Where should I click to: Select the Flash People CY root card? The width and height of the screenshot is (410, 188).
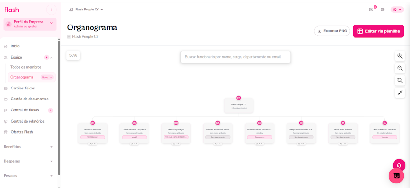pos(238,105)
